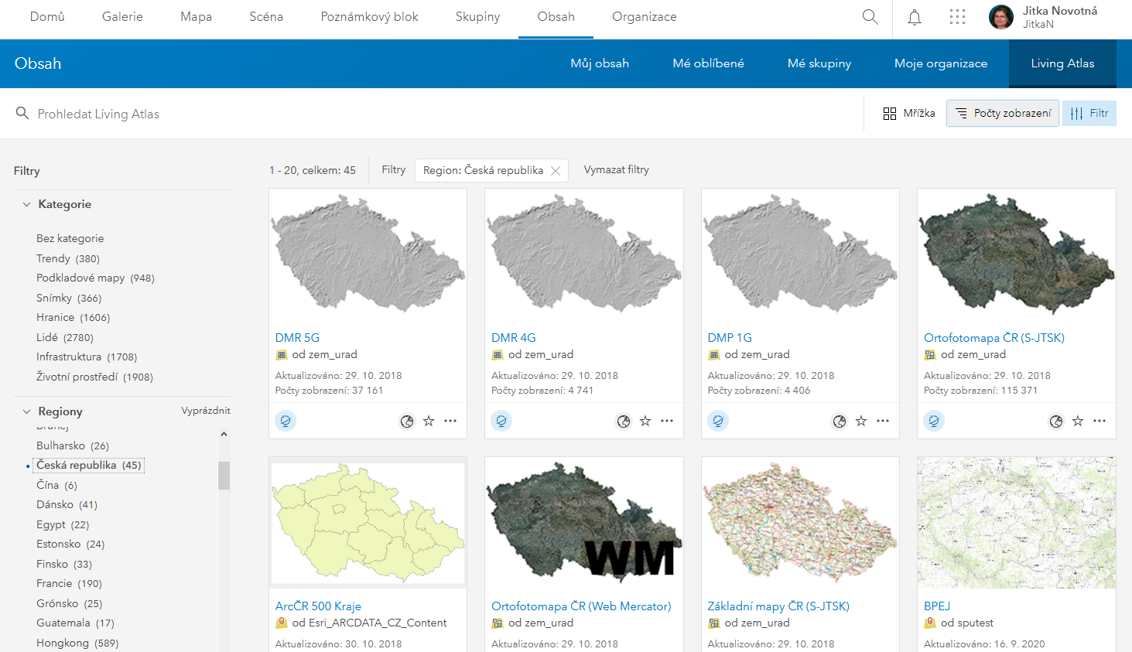Switch to Můj obsah tab
The image size is (1132, 652).
pos(600,63)
